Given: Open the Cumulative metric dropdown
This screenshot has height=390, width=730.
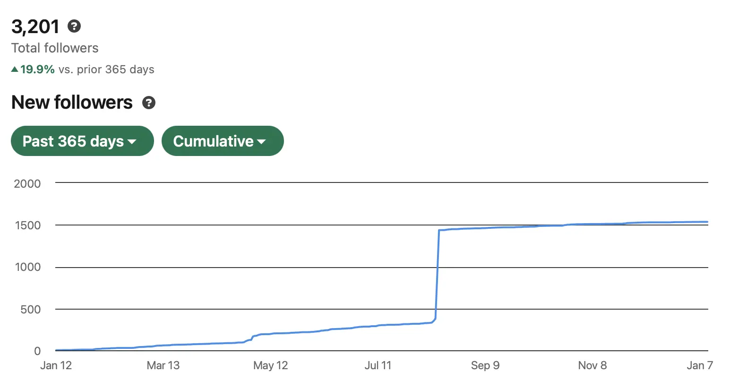Looking at the screenshot, I should [222, 141].
